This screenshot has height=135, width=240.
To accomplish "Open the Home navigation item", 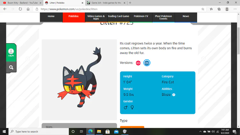I will tap(51, 17).
